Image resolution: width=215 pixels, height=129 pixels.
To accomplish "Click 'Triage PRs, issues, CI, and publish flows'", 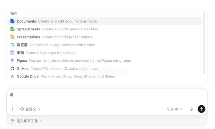I will pos(64,68).
